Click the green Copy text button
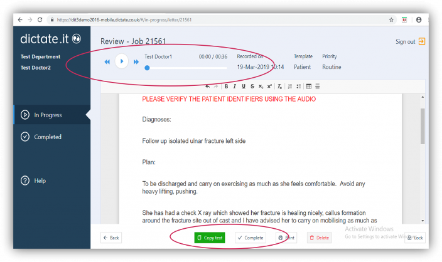442x262 pixels. [x=209, y=238]
